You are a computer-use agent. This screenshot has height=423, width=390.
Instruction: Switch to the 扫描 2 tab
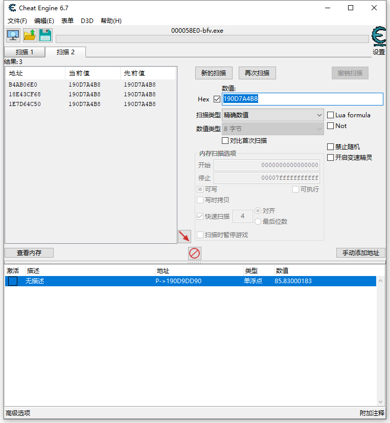(x=65, y=52)
